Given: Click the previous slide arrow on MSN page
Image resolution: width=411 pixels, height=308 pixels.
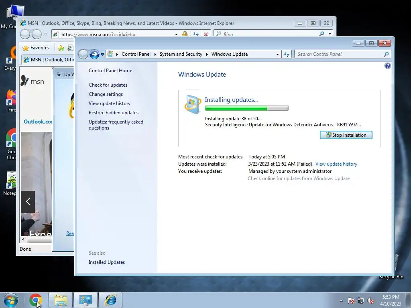Looking at the screenshot, I should coord(28,202).
